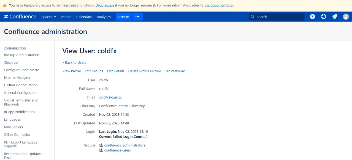Open Mail Servers in sidebar

13,127
